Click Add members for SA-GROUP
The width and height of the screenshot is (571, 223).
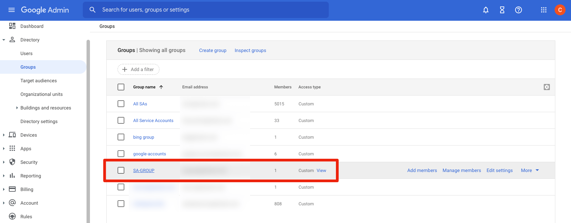click(422, 170)
